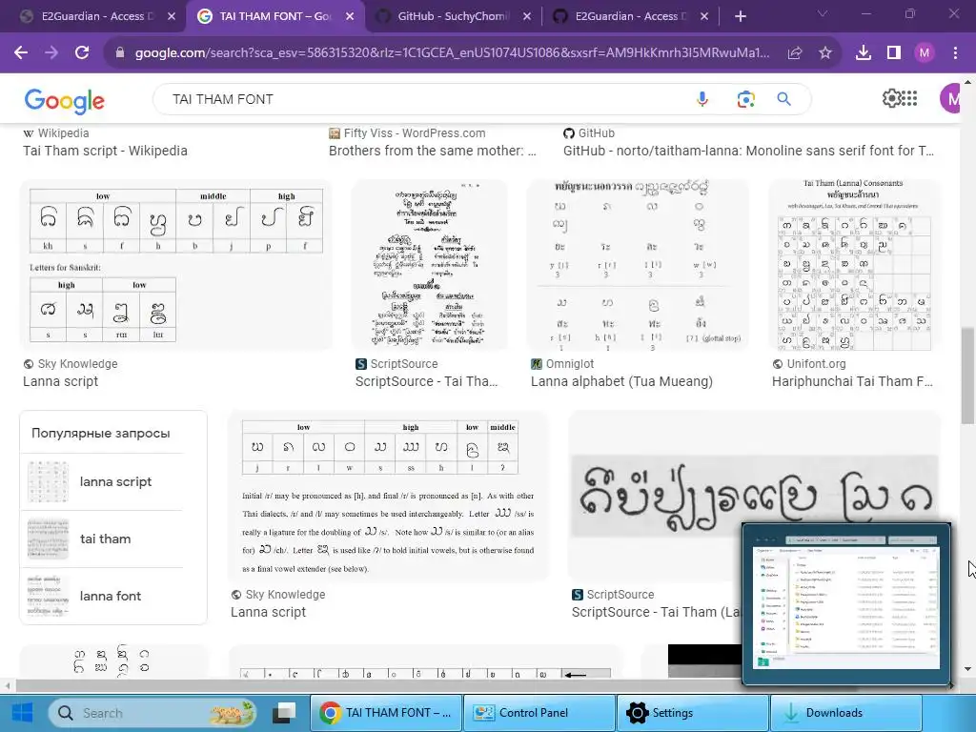Open Task View on the taskbar
Viewport: 976px width, 732px height.
click(286, 713)
